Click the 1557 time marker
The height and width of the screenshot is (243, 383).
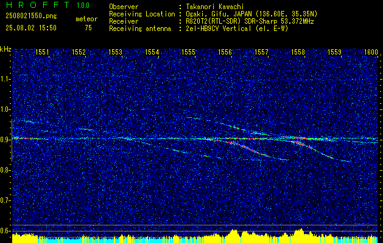tap(261, 52)
